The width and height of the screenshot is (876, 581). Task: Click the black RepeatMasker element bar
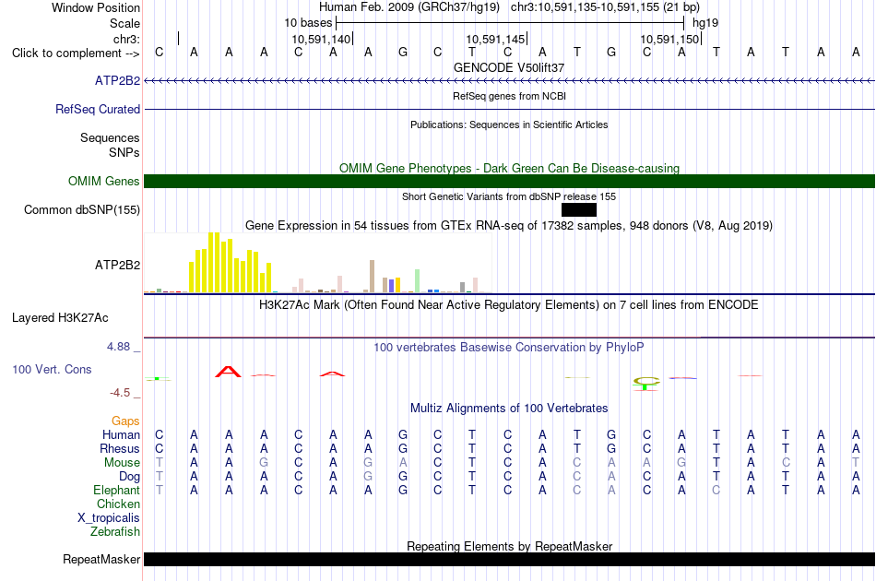click(510, 559)
